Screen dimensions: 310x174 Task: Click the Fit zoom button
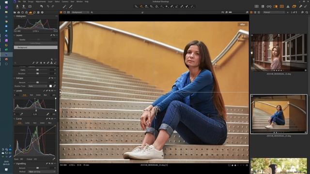(x=223, y=12)
